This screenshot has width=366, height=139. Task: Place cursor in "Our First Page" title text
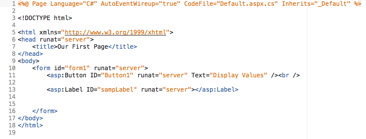(x=83, y=46)
